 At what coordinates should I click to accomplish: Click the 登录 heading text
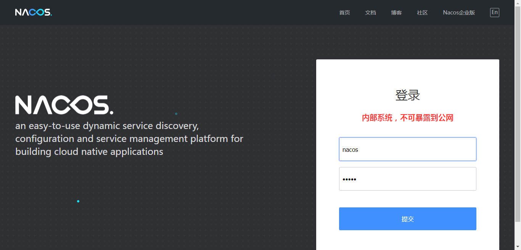[x=408, y=95]
